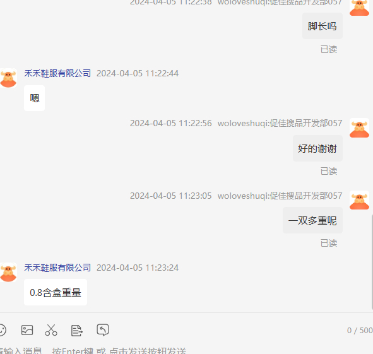This screenshot has width=373, height=354.
Task: Select the 嗯 message bubble
Action: tap(34, 98)
